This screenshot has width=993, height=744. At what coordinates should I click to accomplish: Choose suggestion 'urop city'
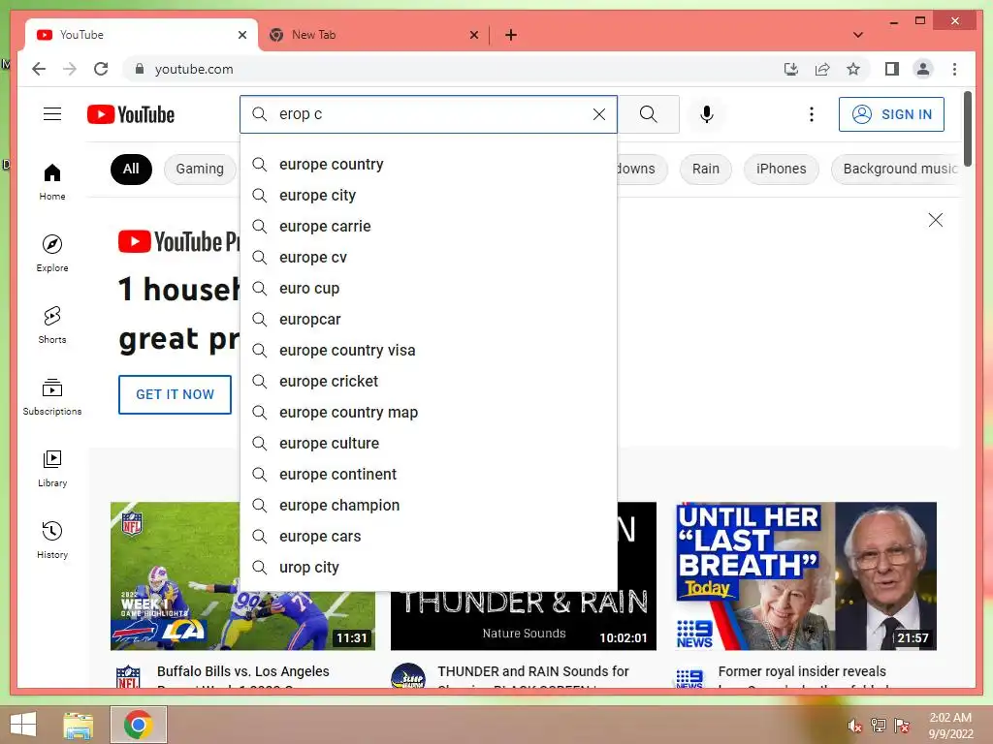(429, 568)
